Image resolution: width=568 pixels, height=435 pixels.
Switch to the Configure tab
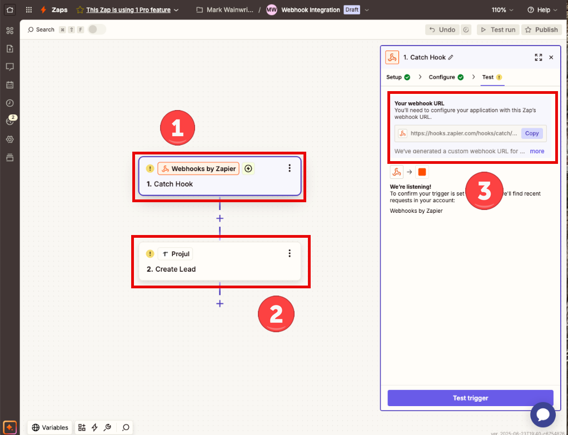point(442,77)
